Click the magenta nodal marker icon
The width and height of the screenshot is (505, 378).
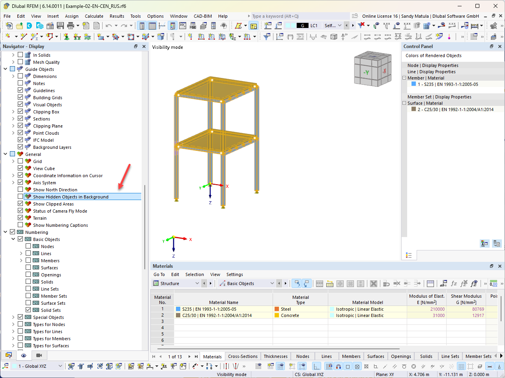click(x=449, y=37)
